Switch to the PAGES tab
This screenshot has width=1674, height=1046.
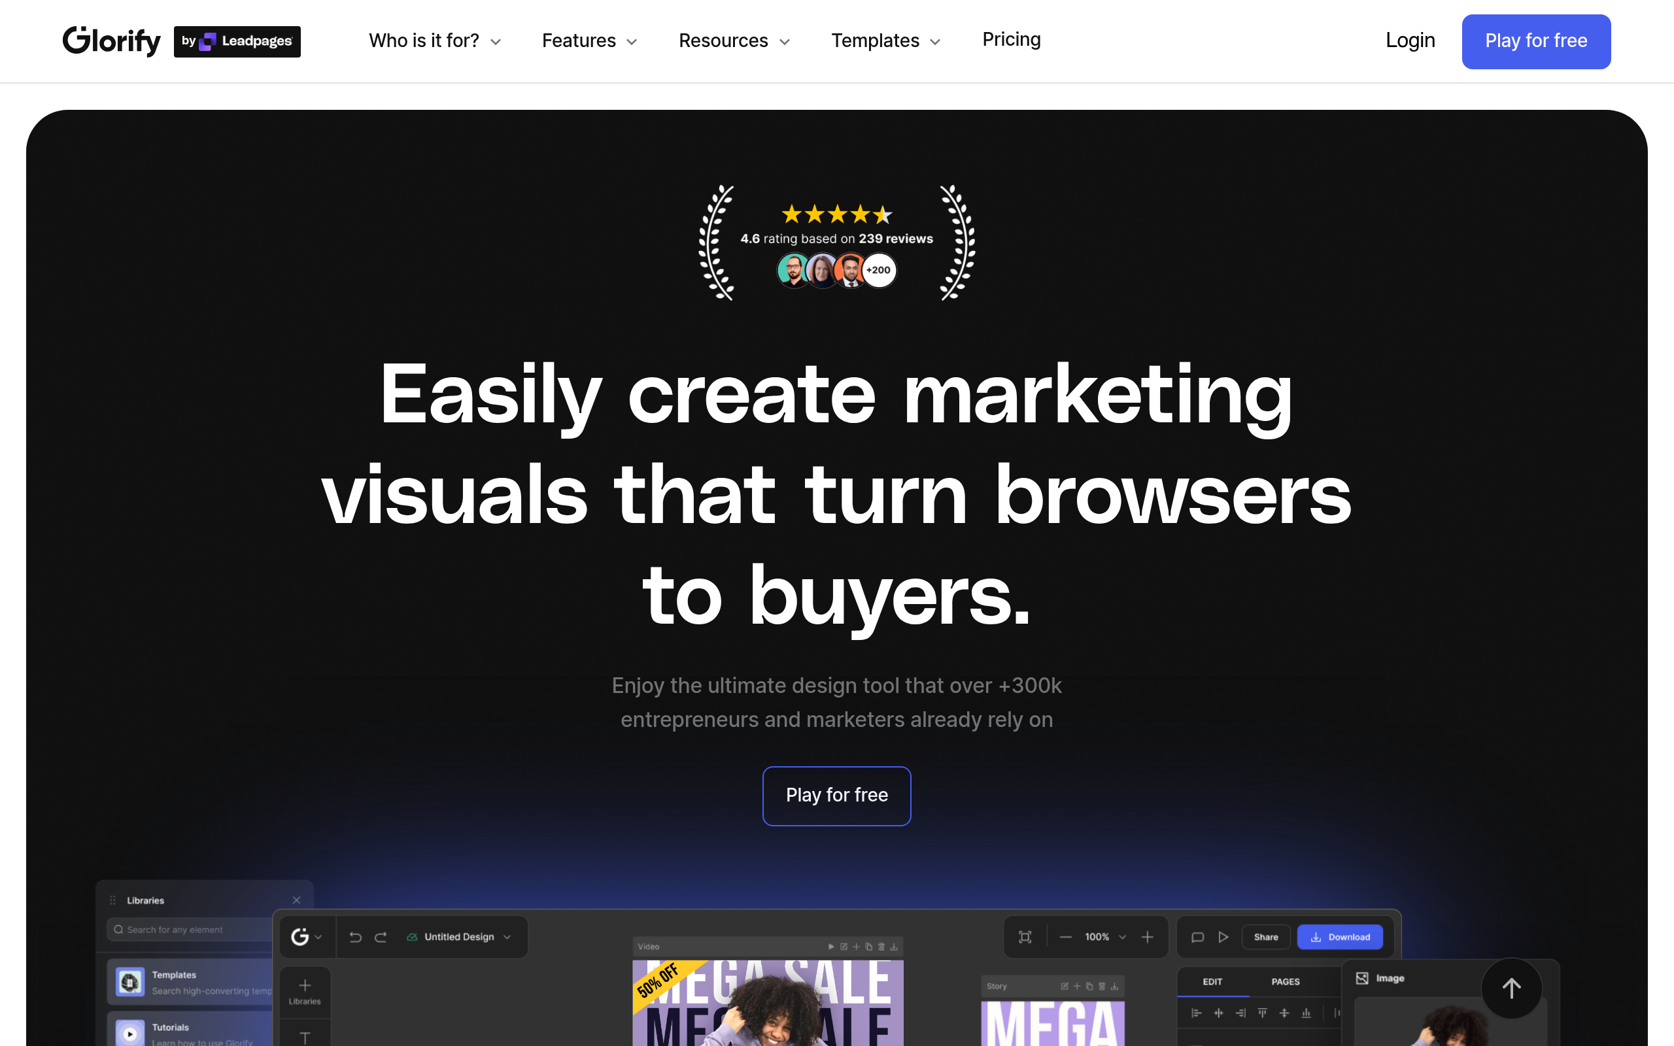pyautogui.click(x=1285, y=982)
